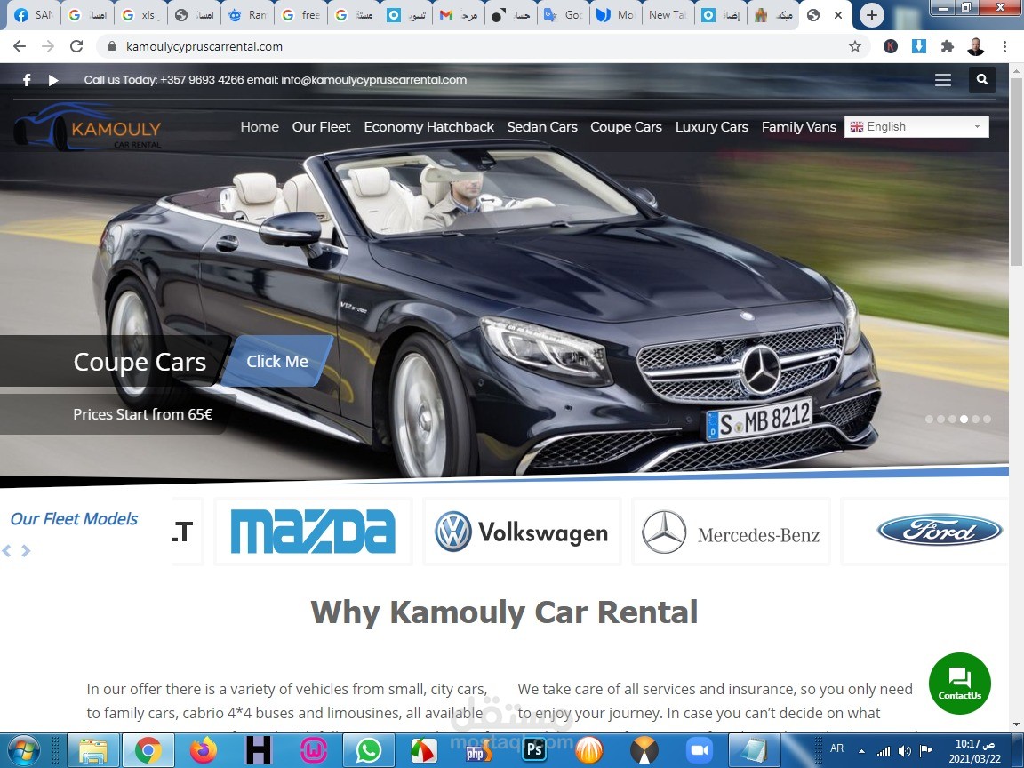The image size is (1024, 768).
Task: Click the blue Click Me button
Action: (277, 361)
